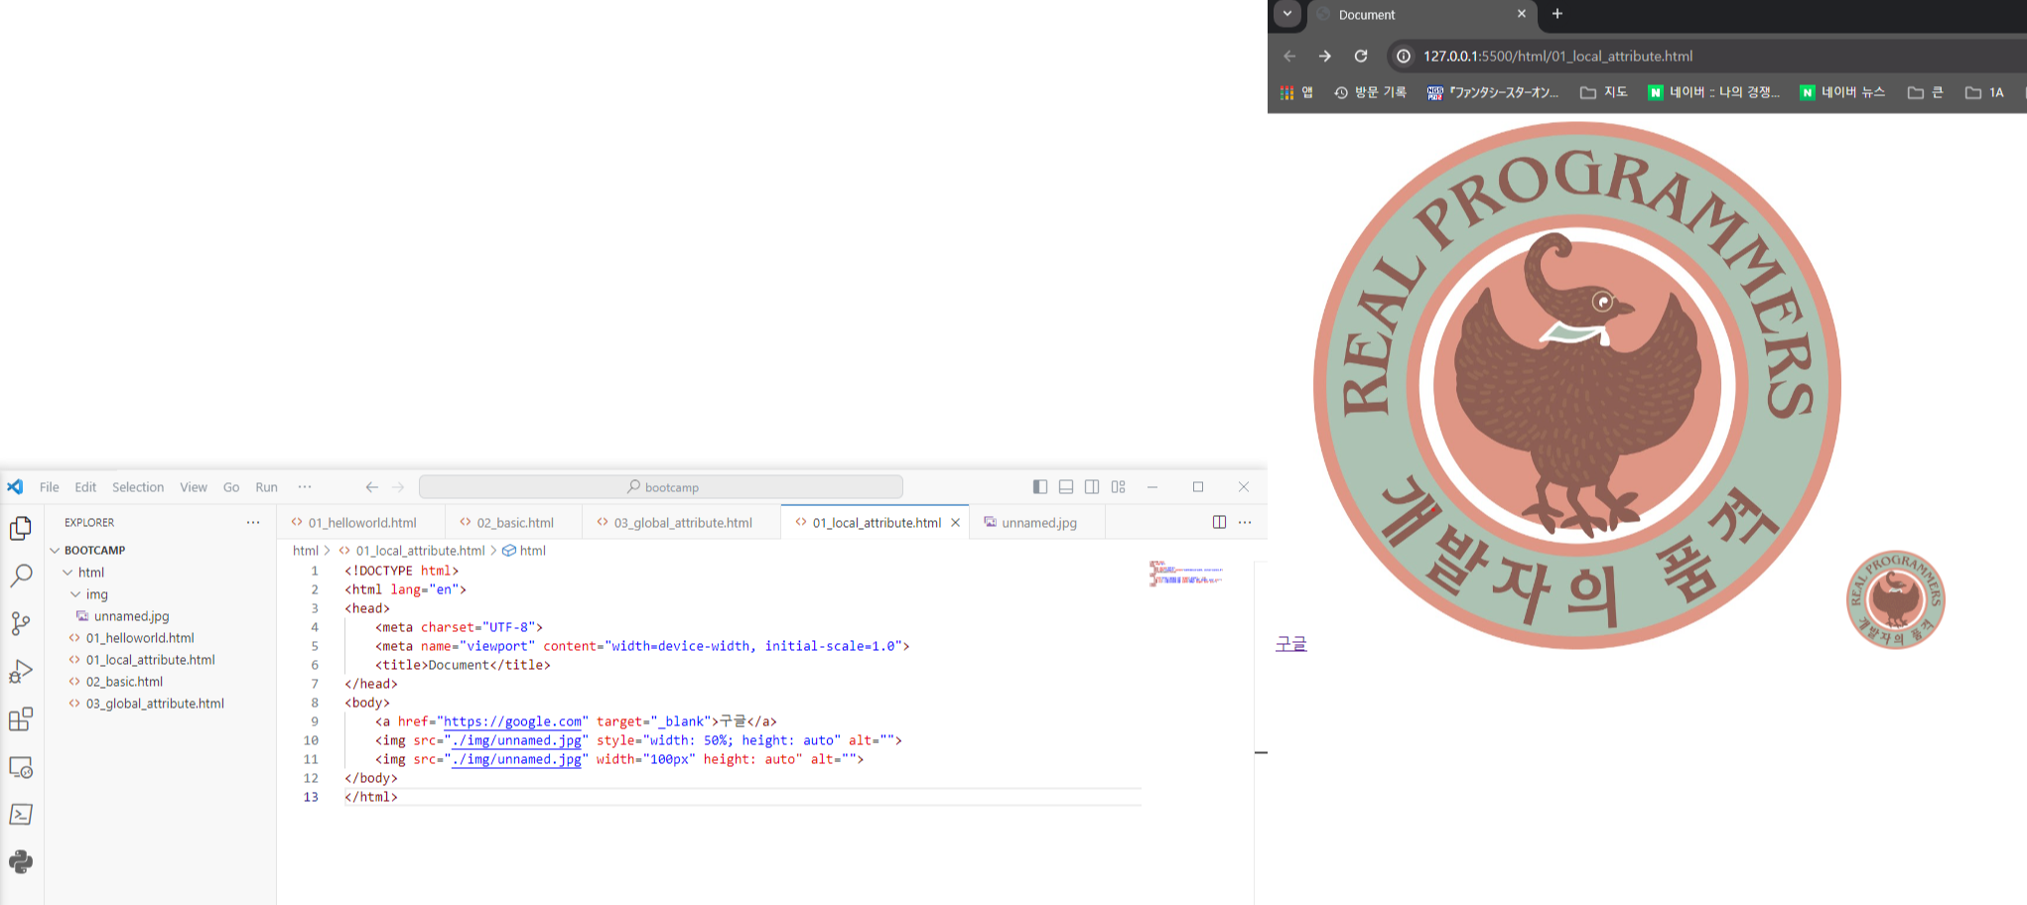Switch to unnamed.jpg editor tab
This screenshot has width=2027, height=905.
[x=1038, y=522]
